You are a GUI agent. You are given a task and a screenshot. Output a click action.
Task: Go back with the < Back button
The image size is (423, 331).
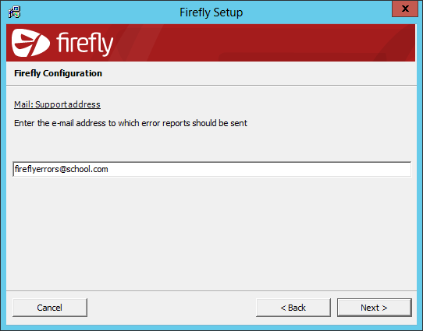pyautogui.click(x=293, y=308)
